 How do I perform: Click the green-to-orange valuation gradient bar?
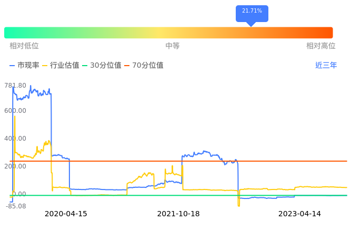click(x=168, y=33)
